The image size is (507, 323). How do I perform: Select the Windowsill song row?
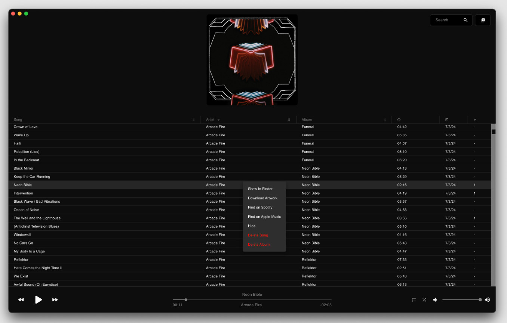[250, 235]
